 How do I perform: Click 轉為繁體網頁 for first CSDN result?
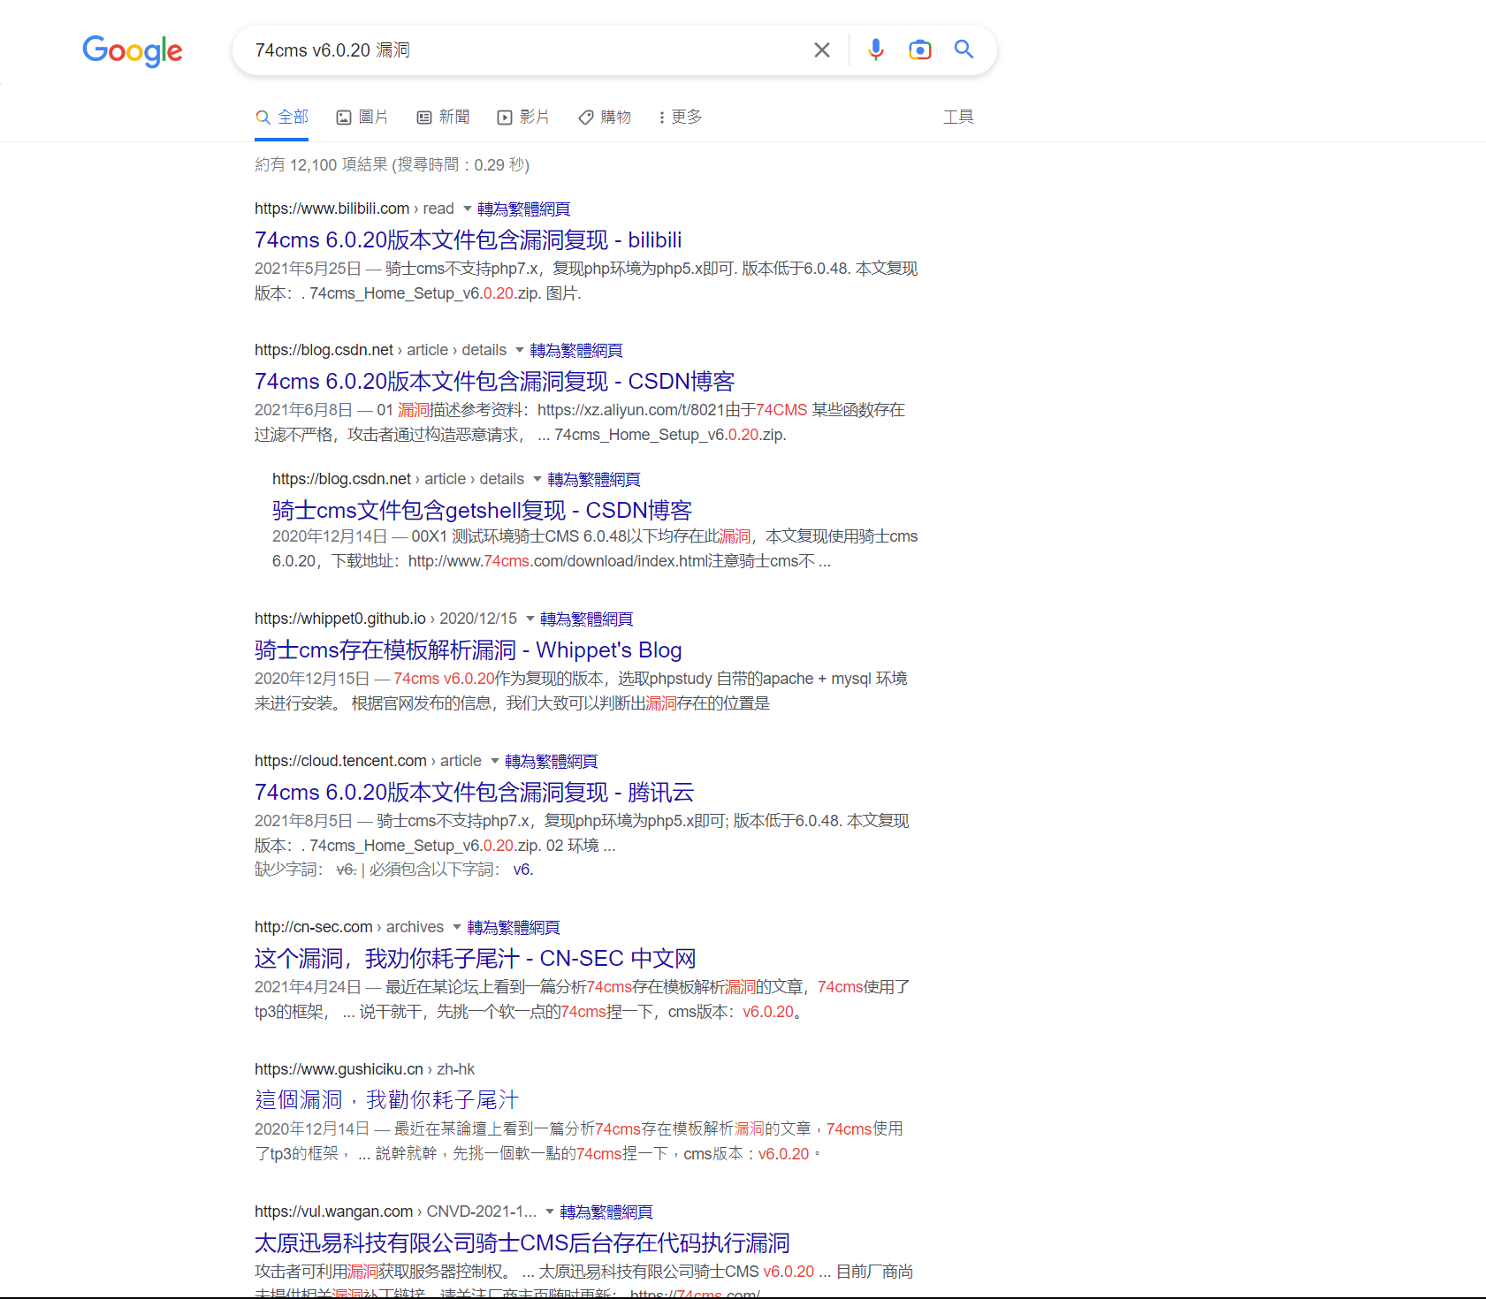[x=576, y=350]
